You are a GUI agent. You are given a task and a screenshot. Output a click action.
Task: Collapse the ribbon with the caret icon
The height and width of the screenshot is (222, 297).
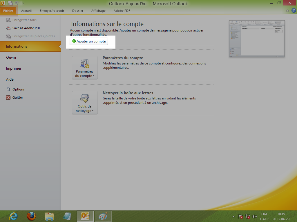287,11
